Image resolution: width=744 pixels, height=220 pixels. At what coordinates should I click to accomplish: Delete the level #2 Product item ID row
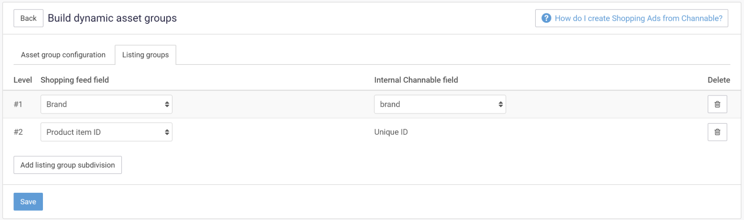click(717, 132)
